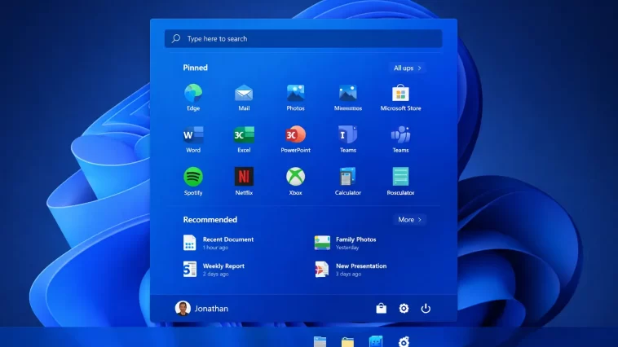Open Jonathan's user account menu

(201, 309)
